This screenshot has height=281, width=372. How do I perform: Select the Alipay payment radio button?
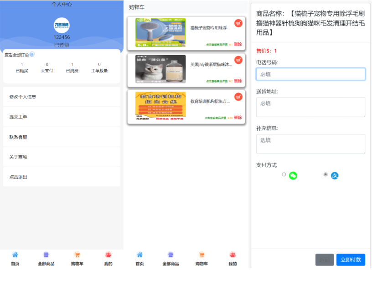[x=325, y=174]
